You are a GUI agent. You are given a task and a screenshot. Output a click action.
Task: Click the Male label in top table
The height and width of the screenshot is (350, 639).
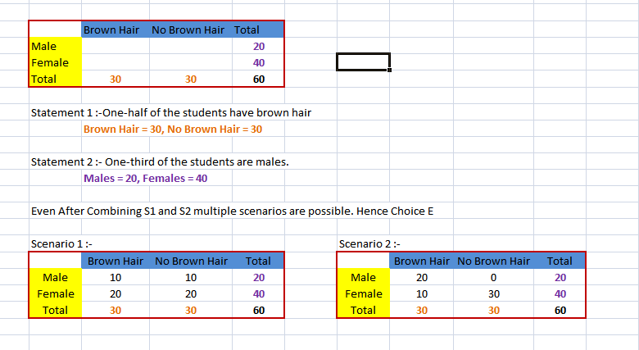43,47
